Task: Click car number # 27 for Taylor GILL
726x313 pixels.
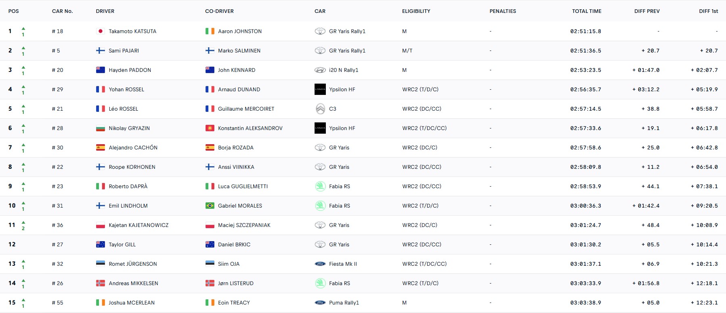Action: [57, 244]
